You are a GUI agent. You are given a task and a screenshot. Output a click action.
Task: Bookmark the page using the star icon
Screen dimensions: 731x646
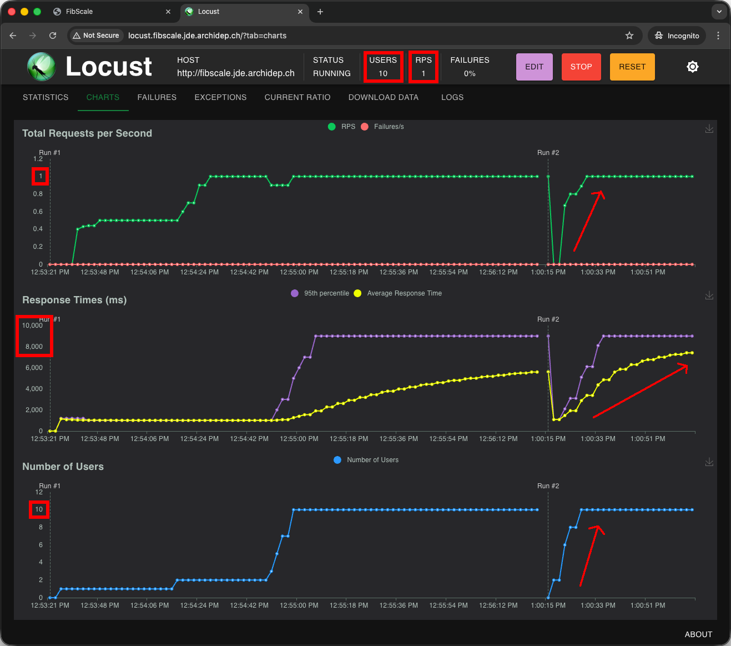coord(629,36)
